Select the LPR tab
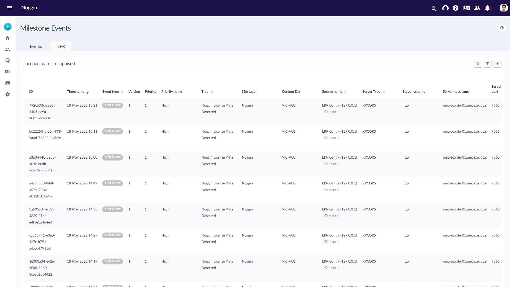 [61, 46]
